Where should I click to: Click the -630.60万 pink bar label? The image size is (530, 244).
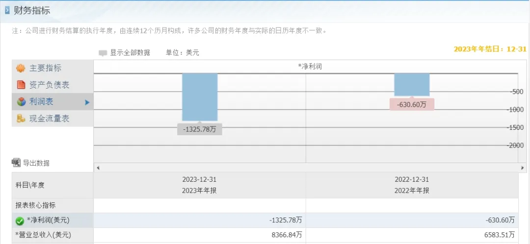click(412, 104)
